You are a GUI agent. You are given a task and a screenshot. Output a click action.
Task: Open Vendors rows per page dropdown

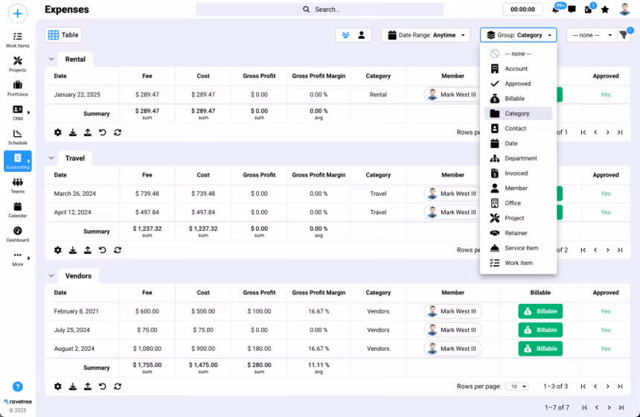point(516,386)
